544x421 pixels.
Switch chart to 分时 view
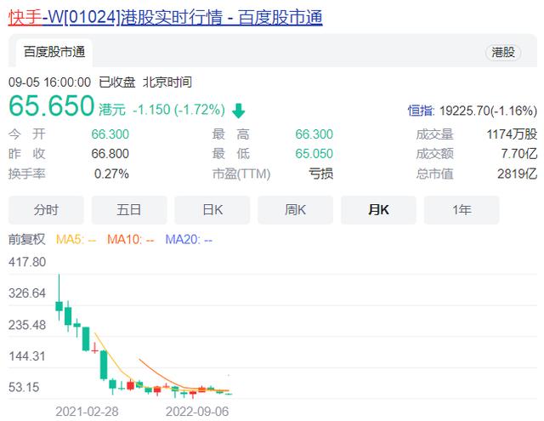46,210
